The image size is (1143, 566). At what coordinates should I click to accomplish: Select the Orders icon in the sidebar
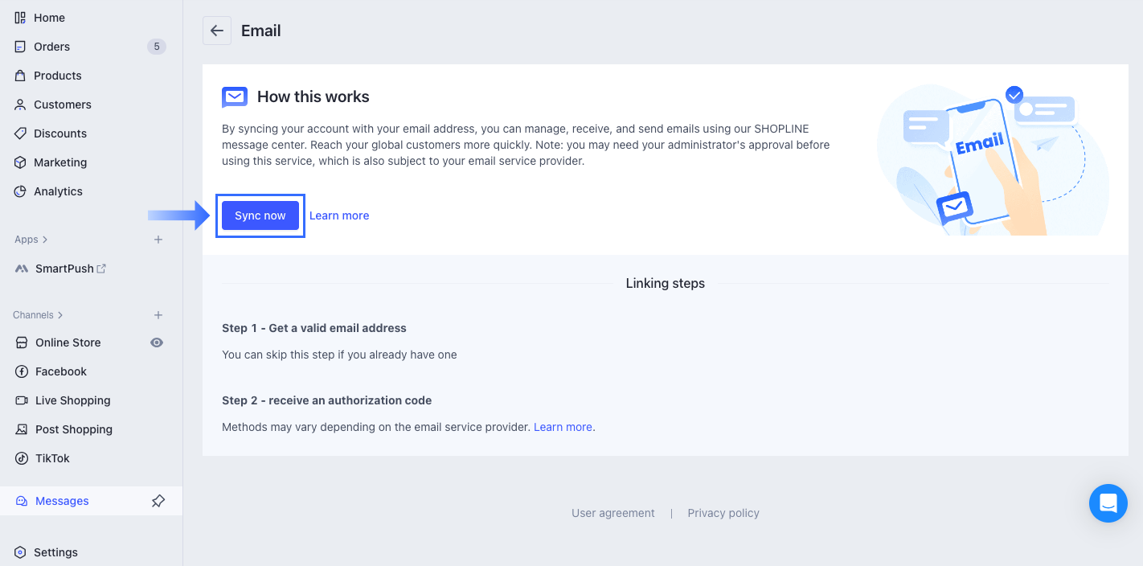(x=19, y=46)
